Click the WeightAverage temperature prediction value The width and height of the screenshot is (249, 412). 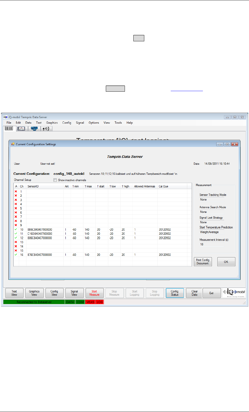(x=211, y=232)
